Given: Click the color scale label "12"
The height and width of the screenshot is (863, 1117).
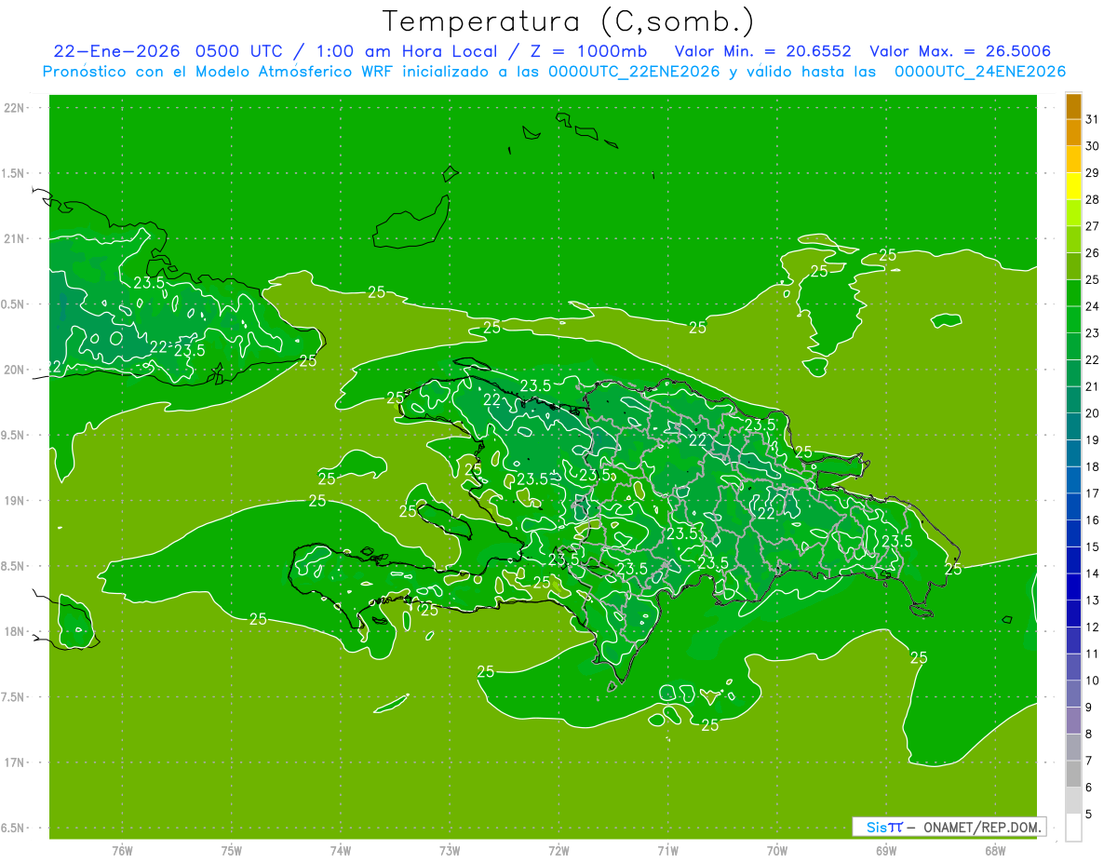Looking at the screenshot, I should (x=1092, y=627).
